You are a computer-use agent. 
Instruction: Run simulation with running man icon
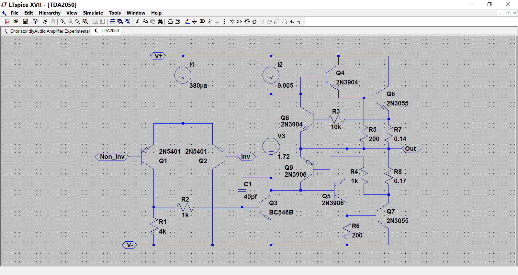[x=45, y=22]
